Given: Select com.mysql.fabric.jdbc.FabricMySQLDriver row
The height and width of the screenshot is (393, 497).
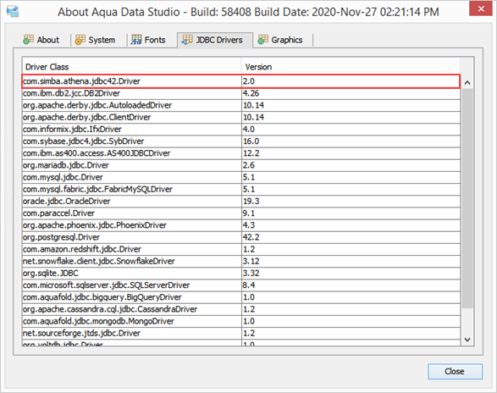Looking at the screenshot, I should click(241, 190).
